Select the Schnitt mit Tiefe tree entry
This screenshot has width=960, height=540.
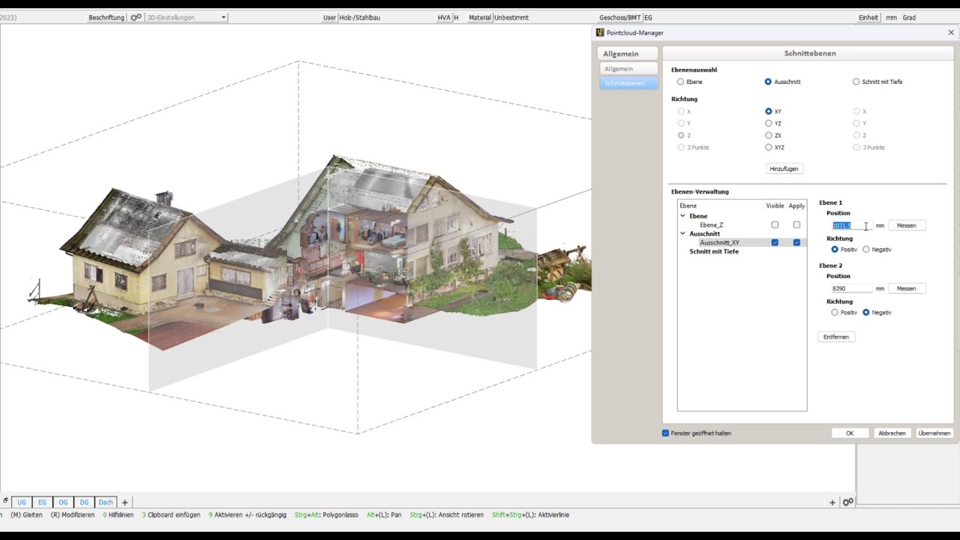(x=714, y=252)
